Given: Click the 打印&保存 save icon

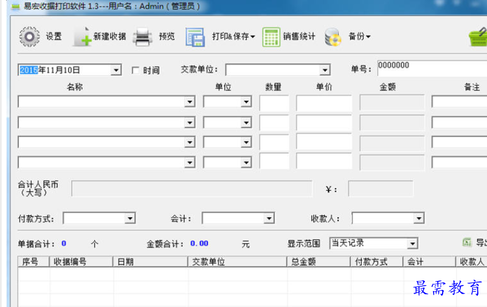Looking at the screenshot, I should point(195,37).
